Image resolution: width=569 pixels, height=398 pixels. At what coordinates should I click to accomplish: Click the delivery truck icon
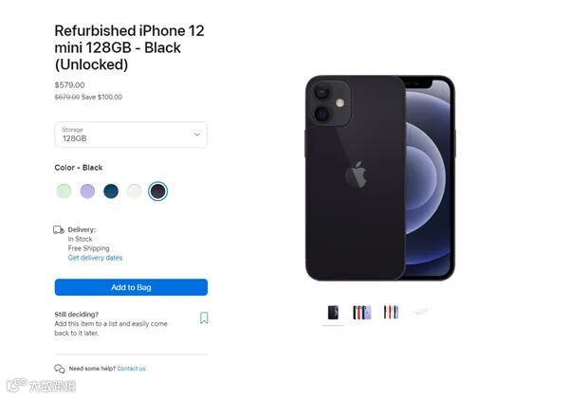tap(59, 230)
